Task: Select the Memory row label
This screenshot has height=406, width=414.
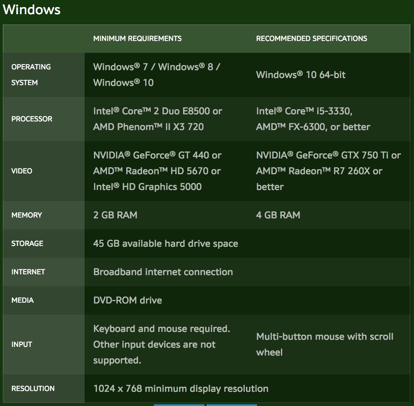Action: point(27,215)
